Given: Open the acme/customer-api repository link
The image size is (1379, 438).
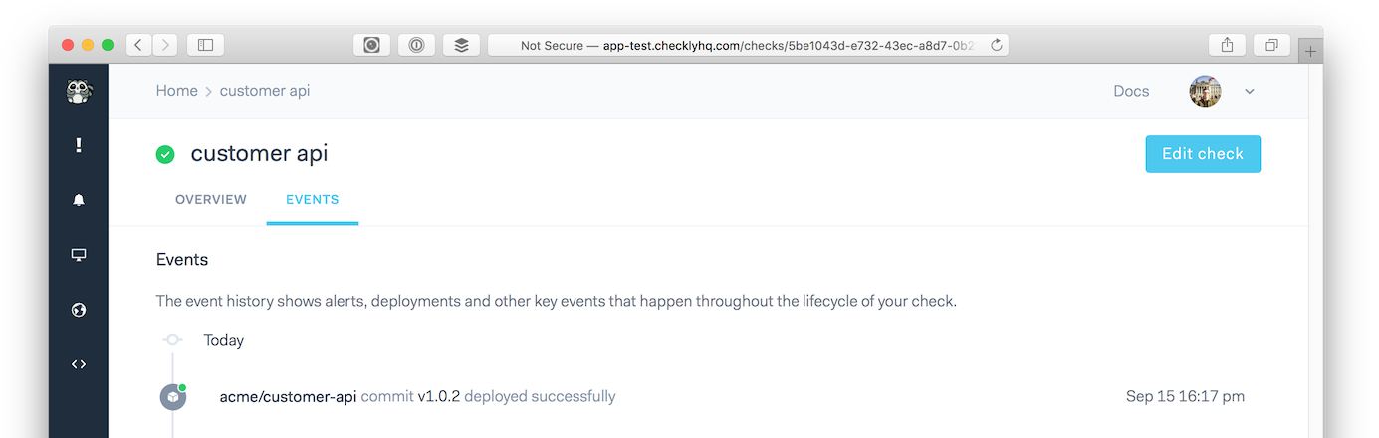Looking at the screenshot, I should click(288, 396).
